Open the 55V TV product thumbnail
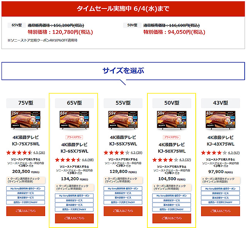Viewport: 247px width, 228px height. pos(123,120)
